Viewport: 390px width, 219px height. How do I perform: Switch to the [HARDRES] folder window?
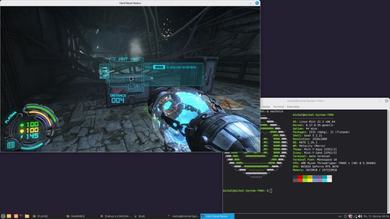pyautogui.click(x=81, y=216)
